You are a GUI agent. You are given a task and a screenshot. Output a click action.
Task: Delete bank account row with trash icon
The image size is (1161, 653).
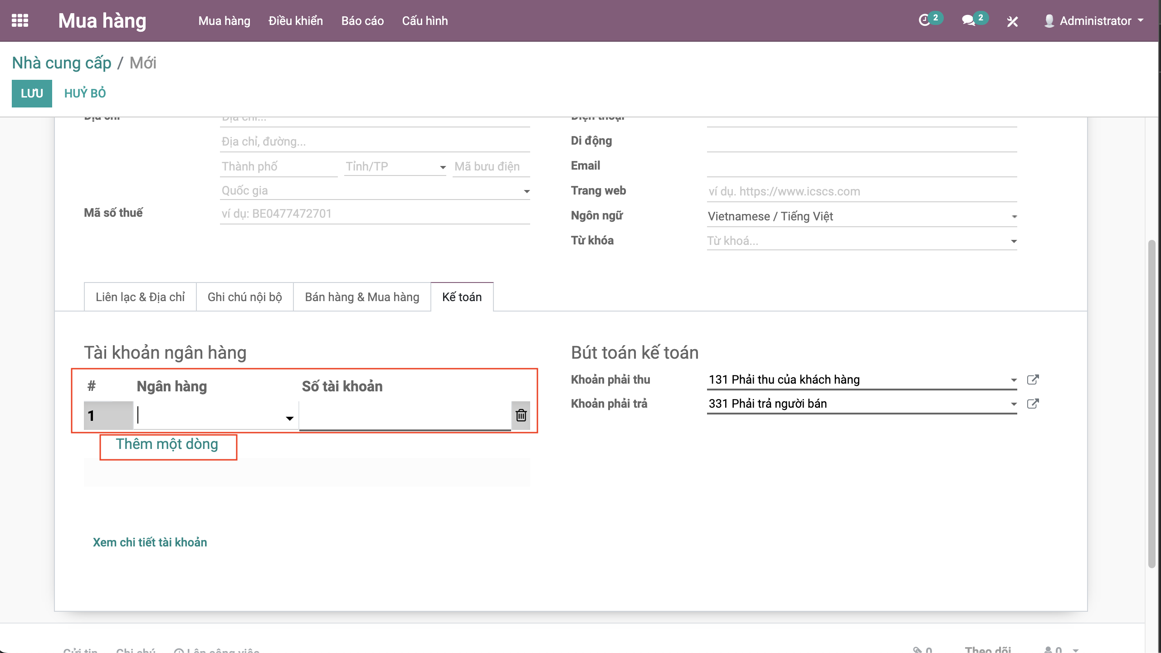click(521, 415)
